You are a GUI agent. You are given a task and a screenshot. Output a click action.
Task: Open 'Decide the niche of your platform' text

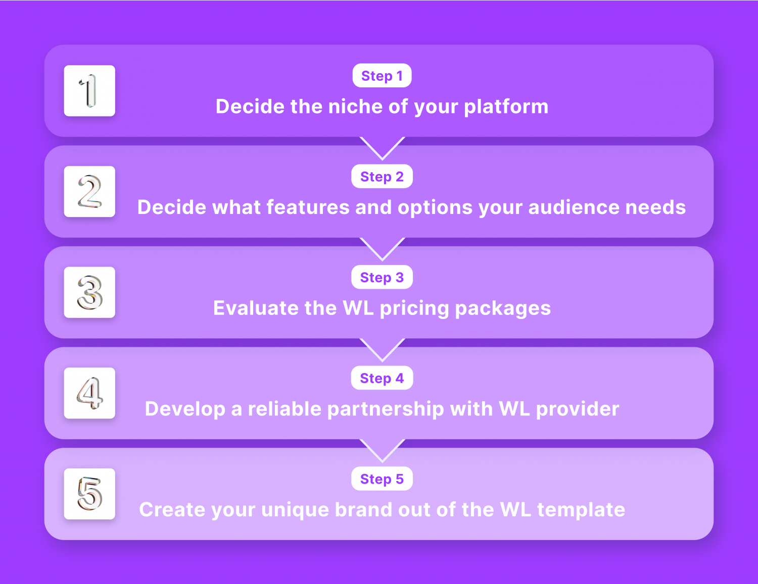pyautogui.click(x=382, y=107)
